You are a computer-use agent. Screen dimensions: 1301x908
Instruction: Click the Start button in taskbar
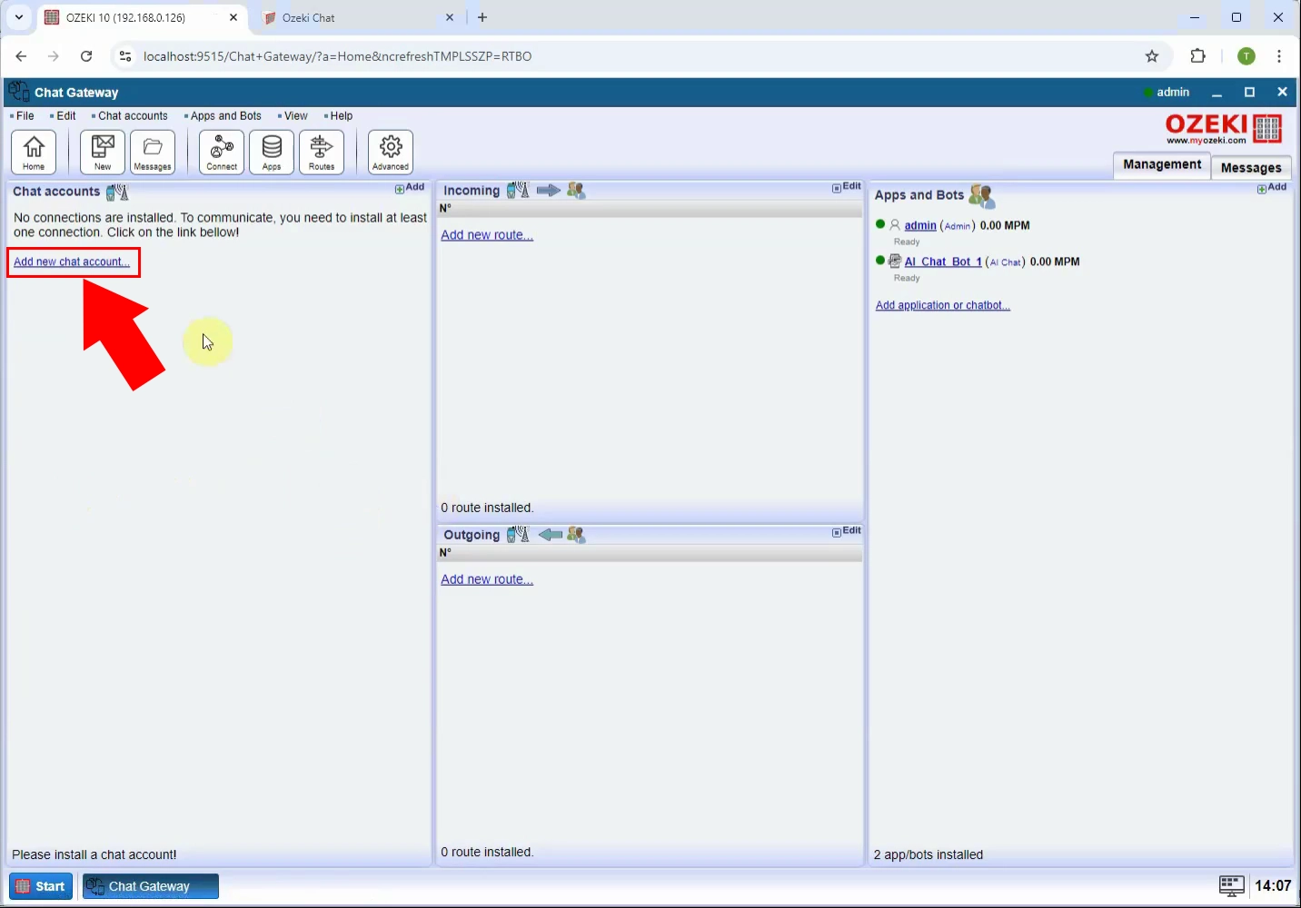(41, 886)
